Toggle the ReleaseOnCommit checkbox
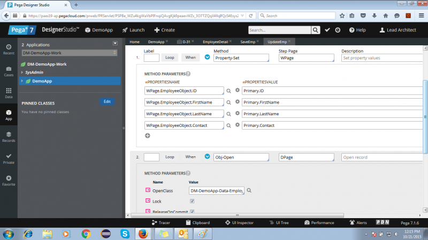The width and height of the screenshot is (428, 240). pos(192,211)
